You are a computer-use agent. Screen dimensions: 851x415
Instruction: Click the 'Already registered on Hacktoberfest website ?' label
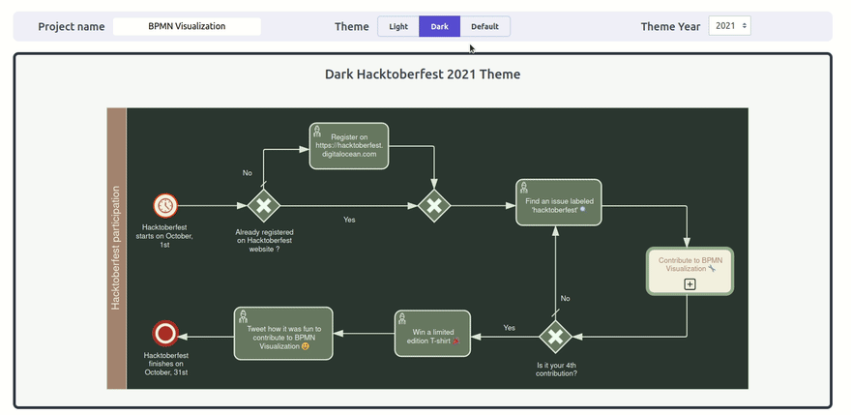[x=264, y=240]
